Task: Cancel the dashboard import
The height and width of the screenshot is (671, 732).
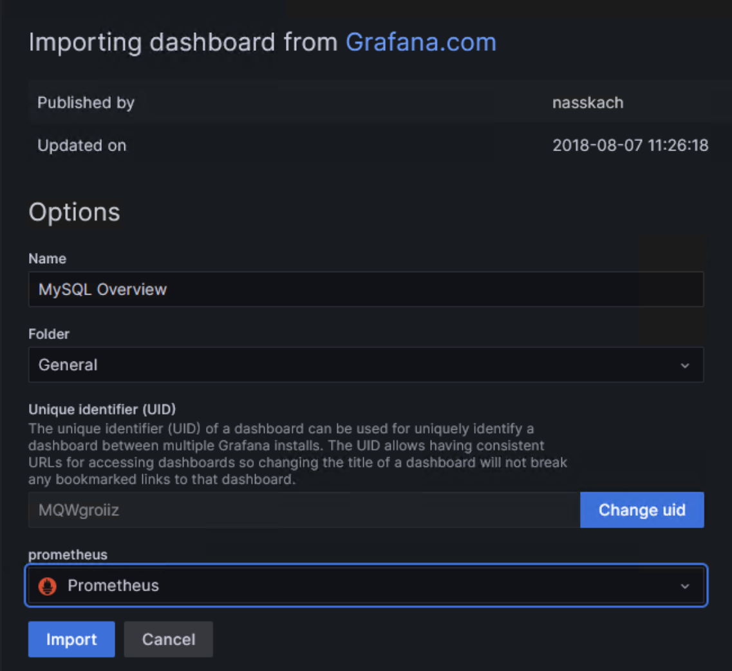Action: point(168,639)
